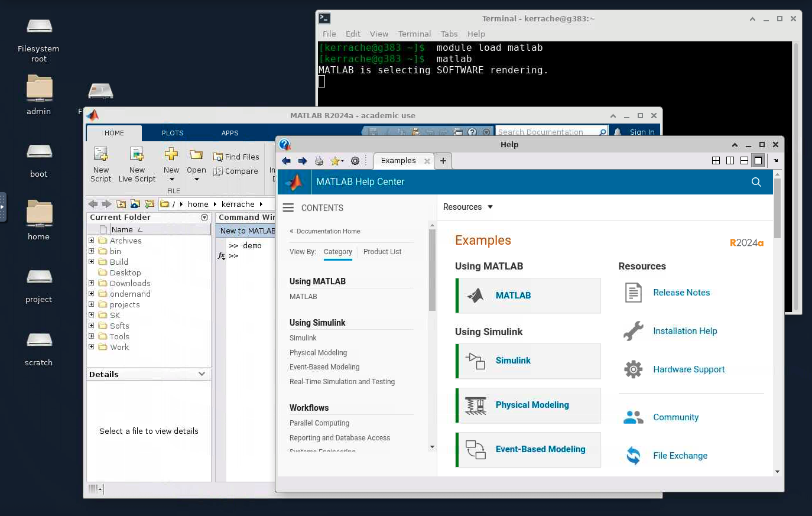Select the Category view tab
The image size is (812, 516).
(338, 251)
